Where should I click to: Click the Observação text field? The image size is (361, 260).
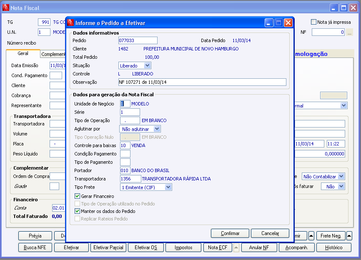click(202, 82)
